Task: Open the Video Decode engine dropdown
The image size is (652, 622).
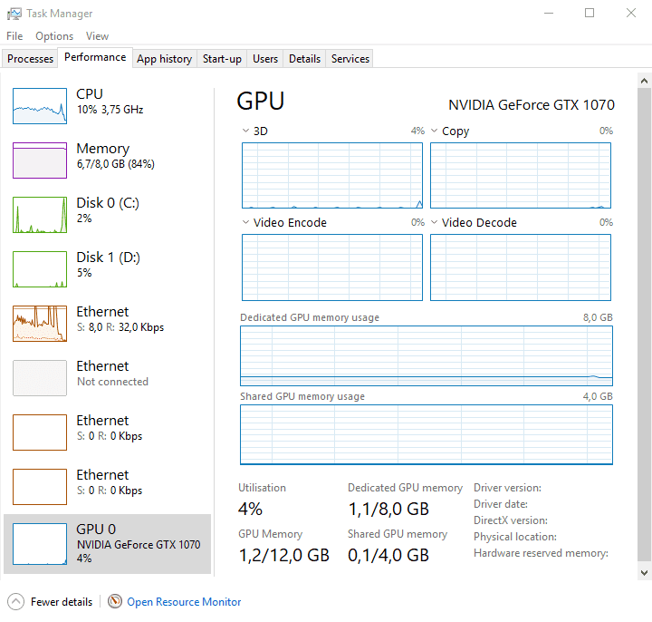Action: (434, 222)
